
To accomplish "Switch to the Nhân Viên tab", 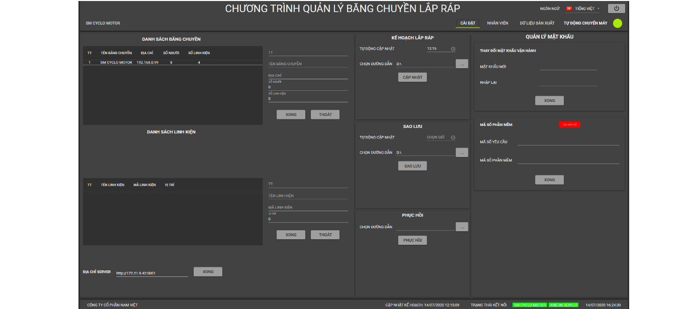I will click(497, 23).
